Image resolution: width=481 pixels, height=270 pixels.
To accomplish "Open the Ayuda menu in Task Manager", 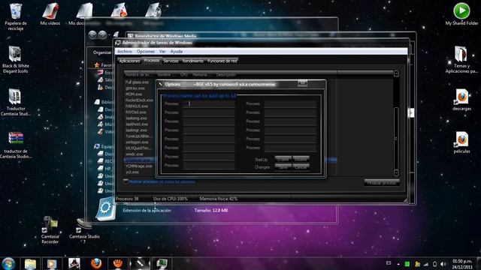I will point(177,52).
